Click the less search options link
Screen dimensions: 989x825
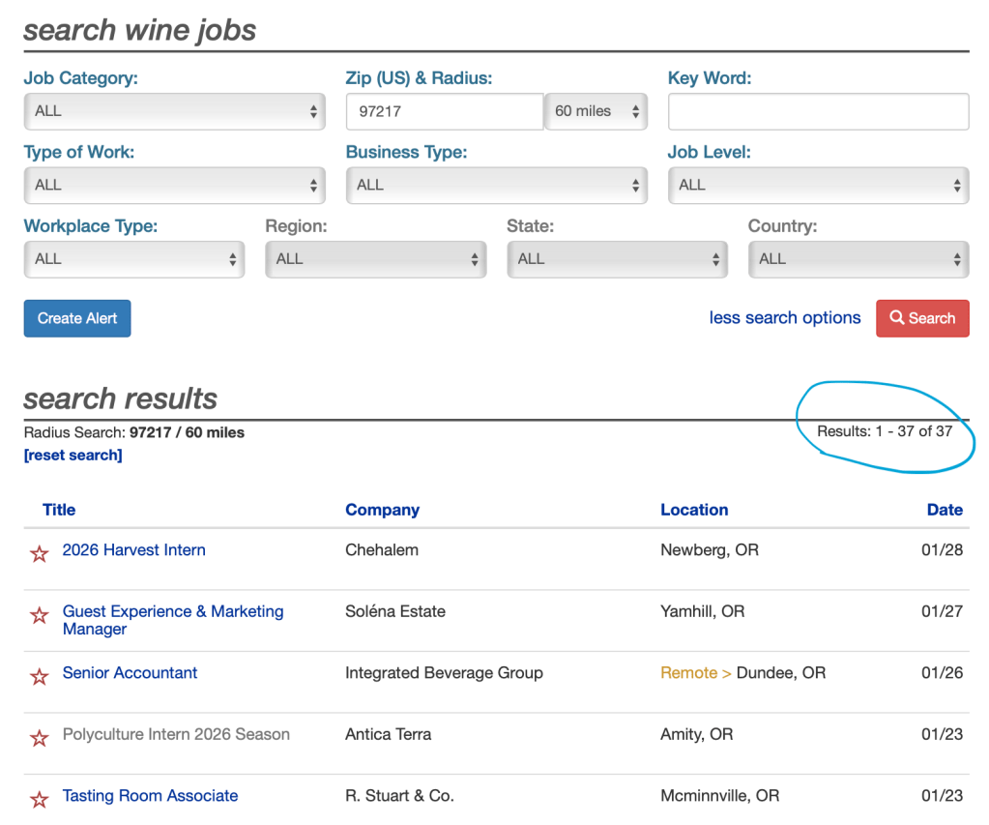pos(784,318)
